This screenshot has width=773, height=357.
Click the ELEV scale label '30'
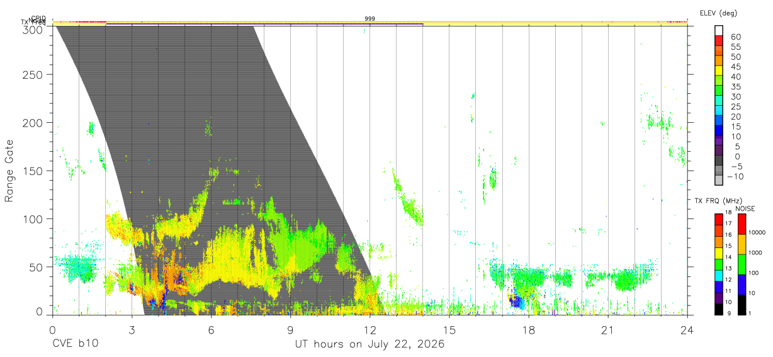pyautogui.click(x=735, y=97)
